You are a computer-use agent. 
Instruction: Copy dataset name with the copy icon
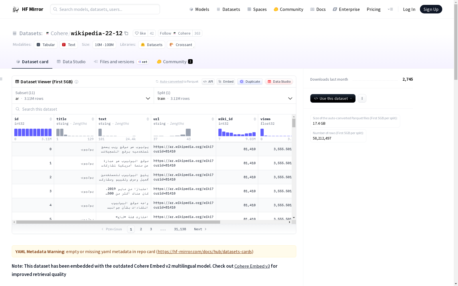[126, 33]
